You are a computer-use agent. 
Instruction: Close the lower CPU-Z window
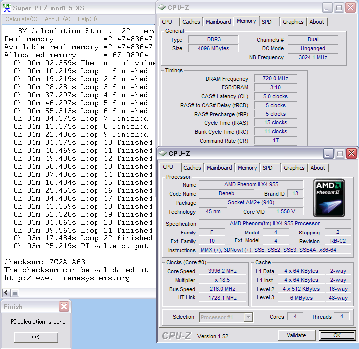[x=351, y=153]
